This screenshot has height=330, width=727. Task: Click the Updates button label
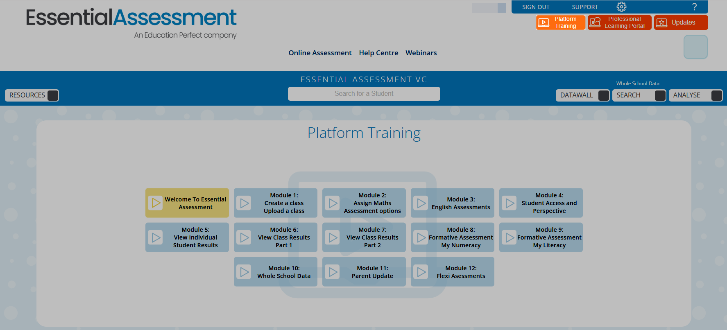[x=683, y=23]
